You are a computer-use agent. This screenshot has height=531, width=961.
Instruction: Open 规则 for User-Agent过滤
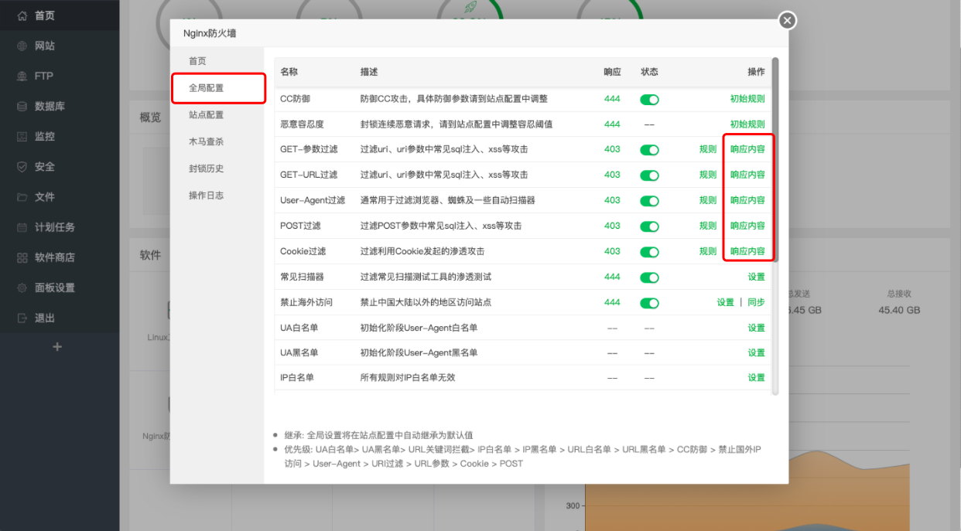pyautogui.click(x=708, y=200)
